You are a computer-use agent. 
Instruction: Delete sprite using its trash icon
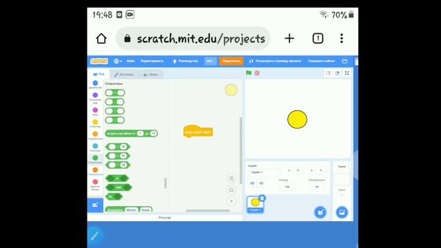click(262, 198)
